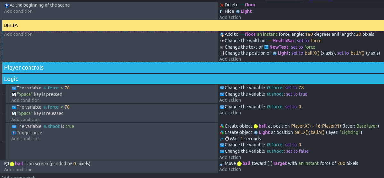Add action below the Hide Light action

coord(230,17)
